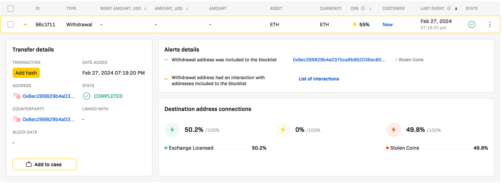
Task: Sort by Risky Amount, USD arrow
Action: coord(145,8)
